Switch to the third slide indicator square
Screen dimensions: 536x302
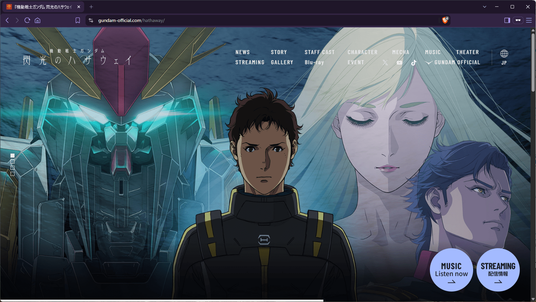coord(13,168)
